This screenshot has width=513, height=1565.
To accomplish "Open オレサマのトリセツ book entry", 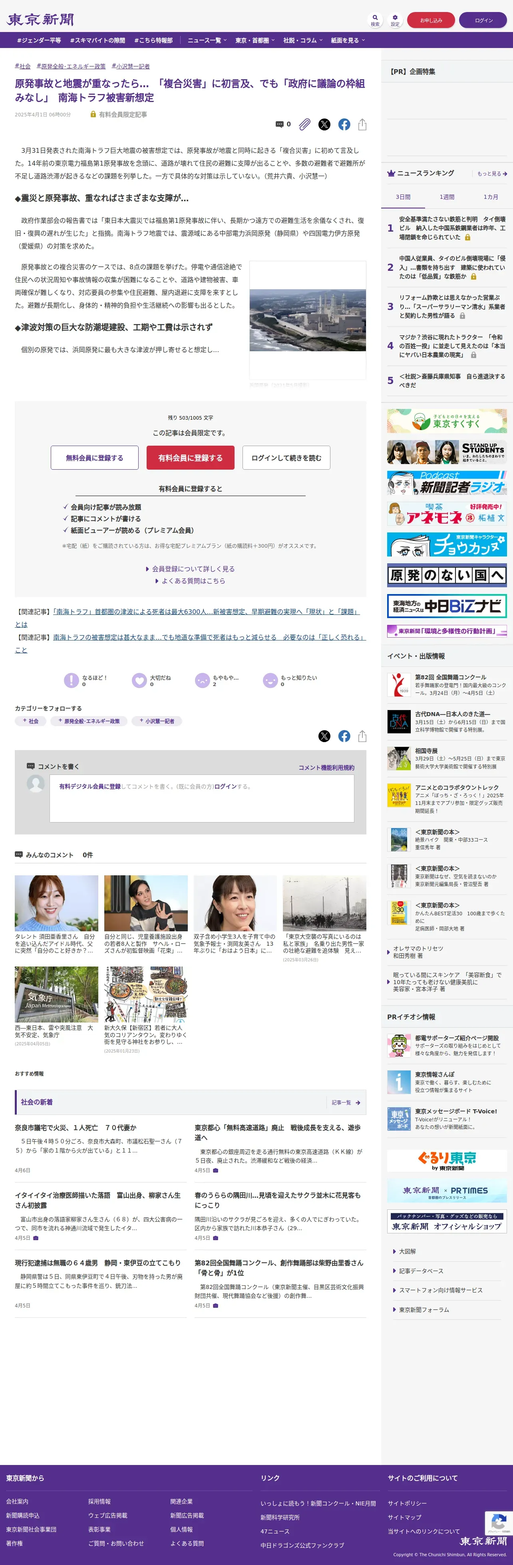I will tap(418, 952).
